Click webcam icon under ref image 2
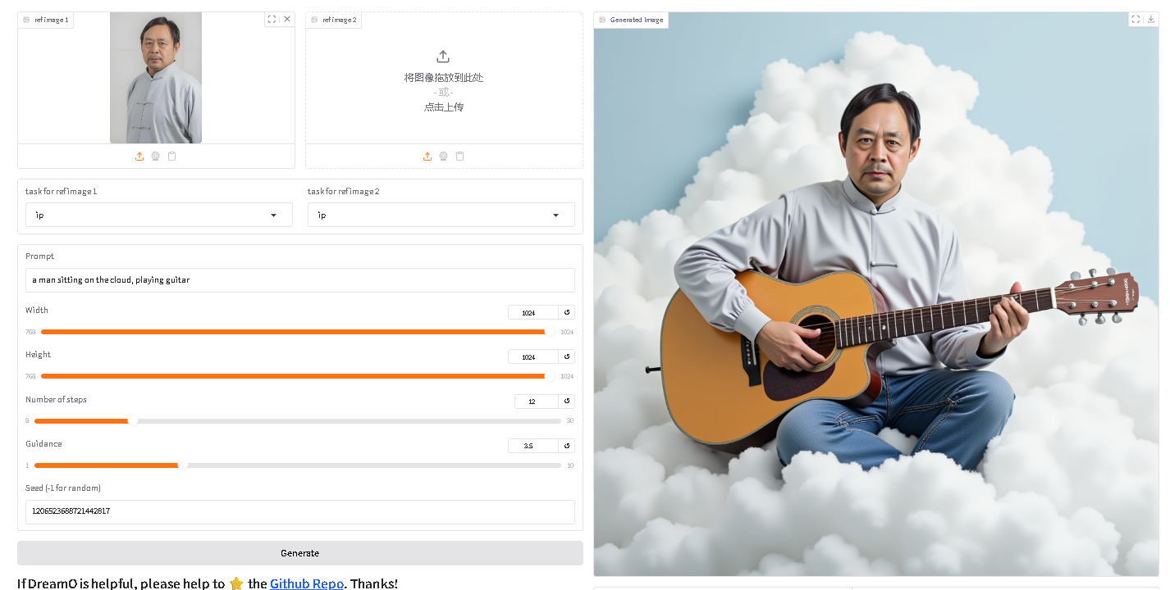 pyautogui.click(x=443, y=157)
